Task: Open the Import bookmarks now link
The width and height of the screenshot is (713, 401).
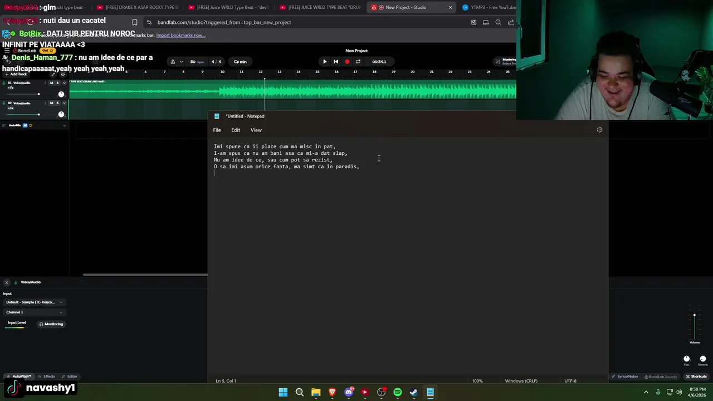Action: pyautogui.click(x=180, y=35)
